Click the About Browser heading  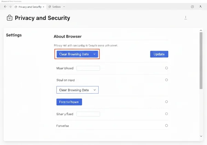click(68, 37)
